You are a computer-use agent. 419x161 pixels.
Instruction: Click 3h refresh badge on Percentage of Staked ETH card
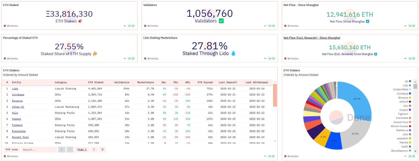pyautogui.click(x=131, y=58)
